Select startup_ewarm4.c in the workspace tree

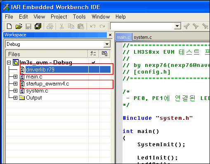[x=47, y=84]
